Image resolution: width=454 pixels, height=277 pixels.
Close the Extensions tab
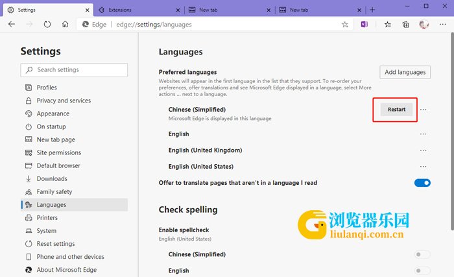(178, 10)
